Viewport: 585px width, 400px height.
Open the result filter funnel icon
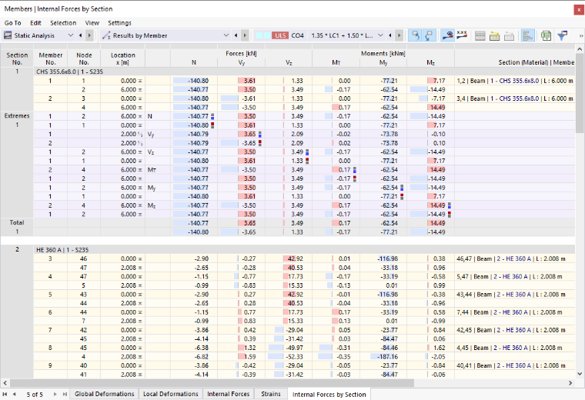click(562, 36)
